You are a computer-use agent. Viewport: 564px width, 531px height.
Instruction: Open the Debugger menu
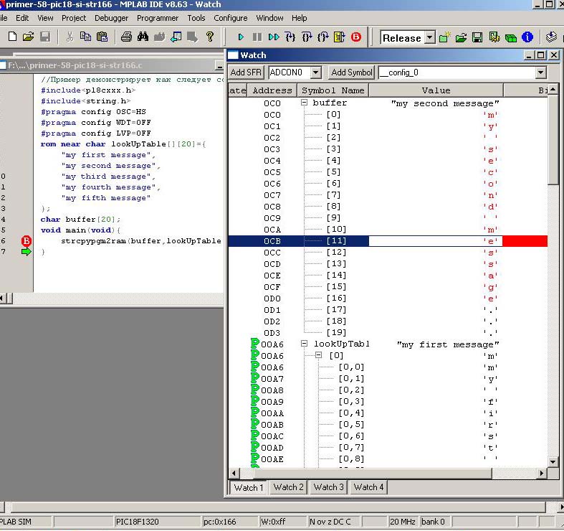pyautogui.click(x=111, y=18)
